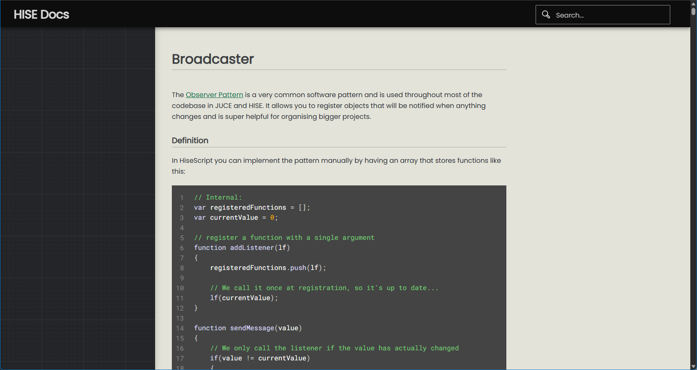Viewport: 697px width, 370px height.
Task: Click the 'if(value != currentValue)' code line
Action: [x=260, y=358]
